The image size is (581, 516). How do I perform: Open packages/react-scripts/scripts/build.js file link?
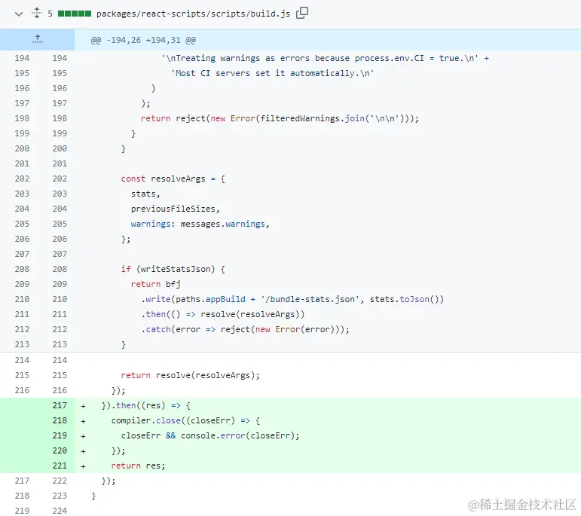click(193, 14)
